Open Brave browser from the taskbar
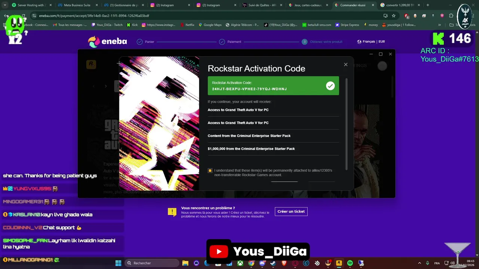The width and height of the screenshot is (479, 269). pyautogui.click(x=284, y=263)
